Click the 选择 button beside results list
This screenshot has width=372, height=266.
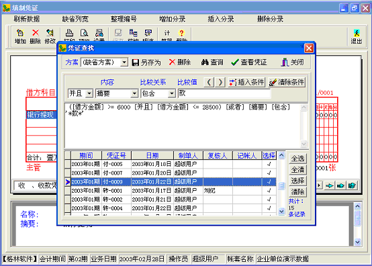tap(297, 181)
